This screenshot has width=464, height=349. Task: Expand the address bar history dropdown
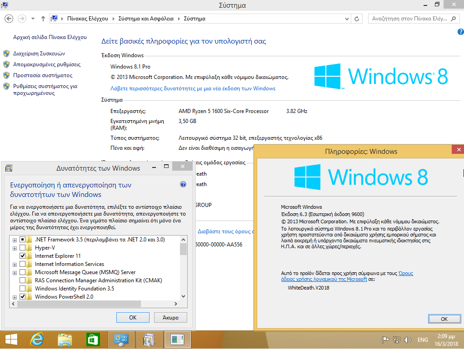(347, 19)
